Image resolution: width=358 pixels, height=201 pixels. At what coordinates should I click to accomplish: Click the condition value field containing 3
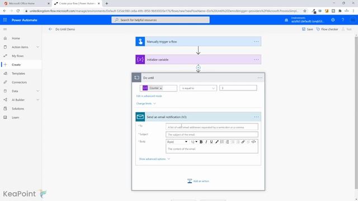238,88
